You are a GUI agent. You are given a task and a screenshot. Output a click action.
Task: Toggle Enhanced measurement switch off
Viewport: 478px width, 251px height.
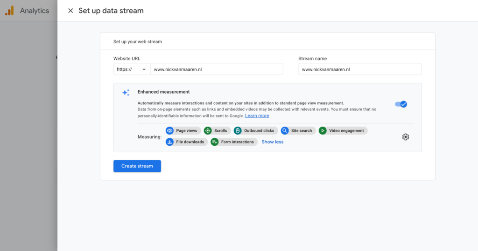(x=401, y=104)
